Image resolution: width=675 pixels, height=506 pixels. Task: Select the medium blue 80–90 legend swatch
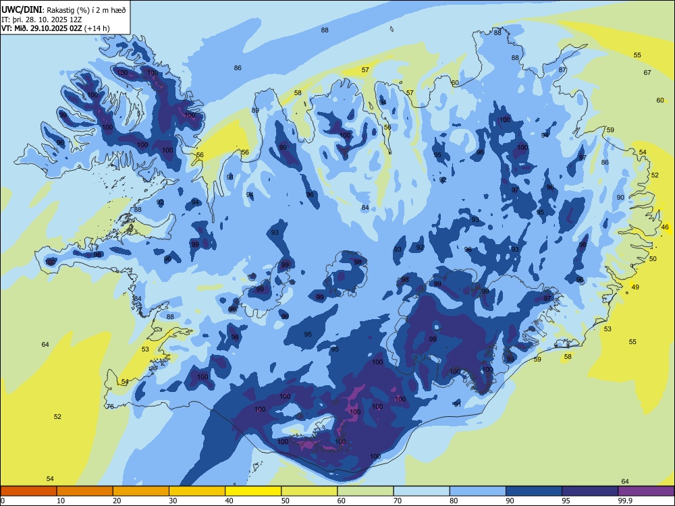tap(478, 491)
